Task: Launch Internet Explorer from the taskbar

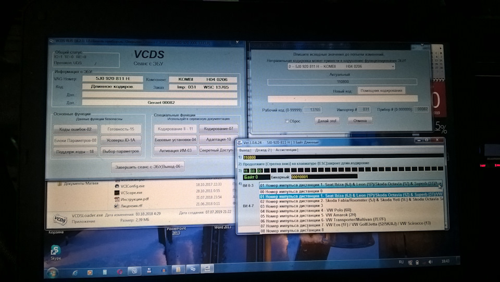Action: 75,273
